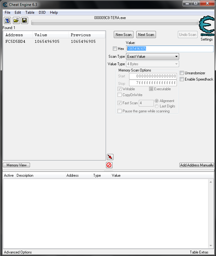Click the floppy disk save icon

pos(24,21)
